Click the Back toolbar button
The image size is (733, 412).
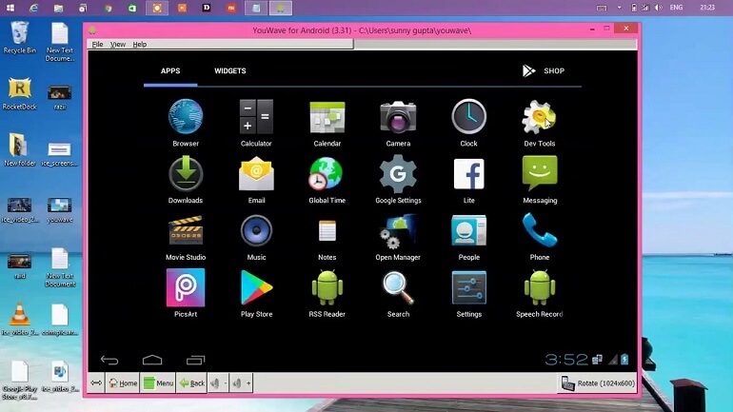tap(191, 383)
